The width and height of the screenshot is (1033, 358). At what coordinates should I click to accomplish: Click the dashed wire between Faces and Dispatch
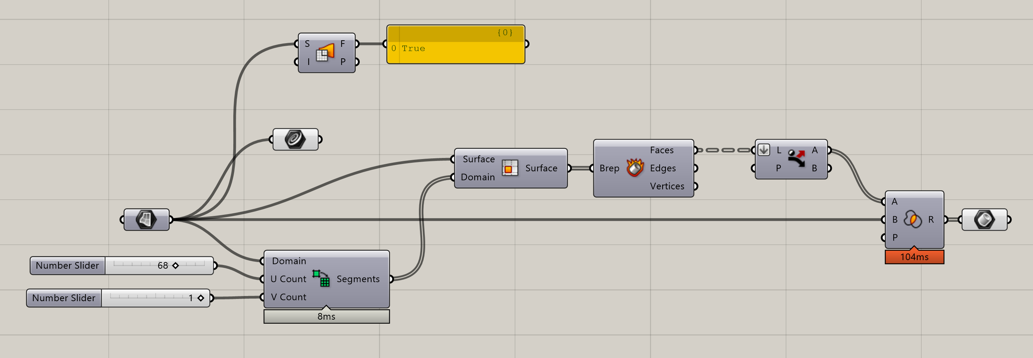coord(726,150)
